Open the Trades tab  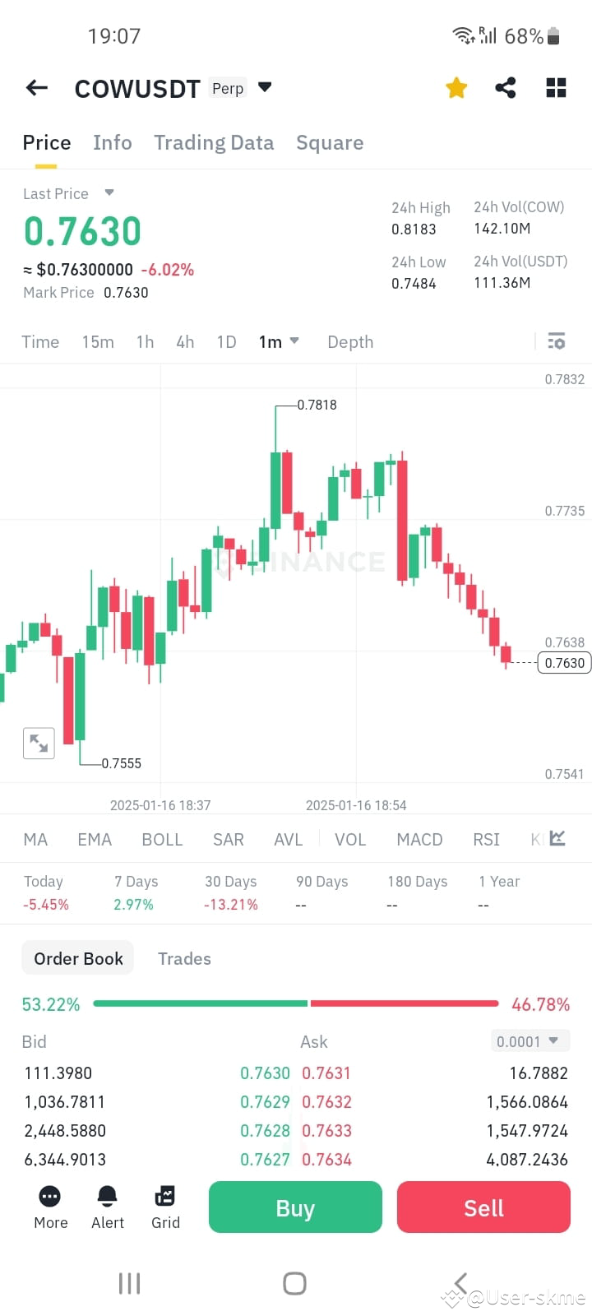[184, 958]
